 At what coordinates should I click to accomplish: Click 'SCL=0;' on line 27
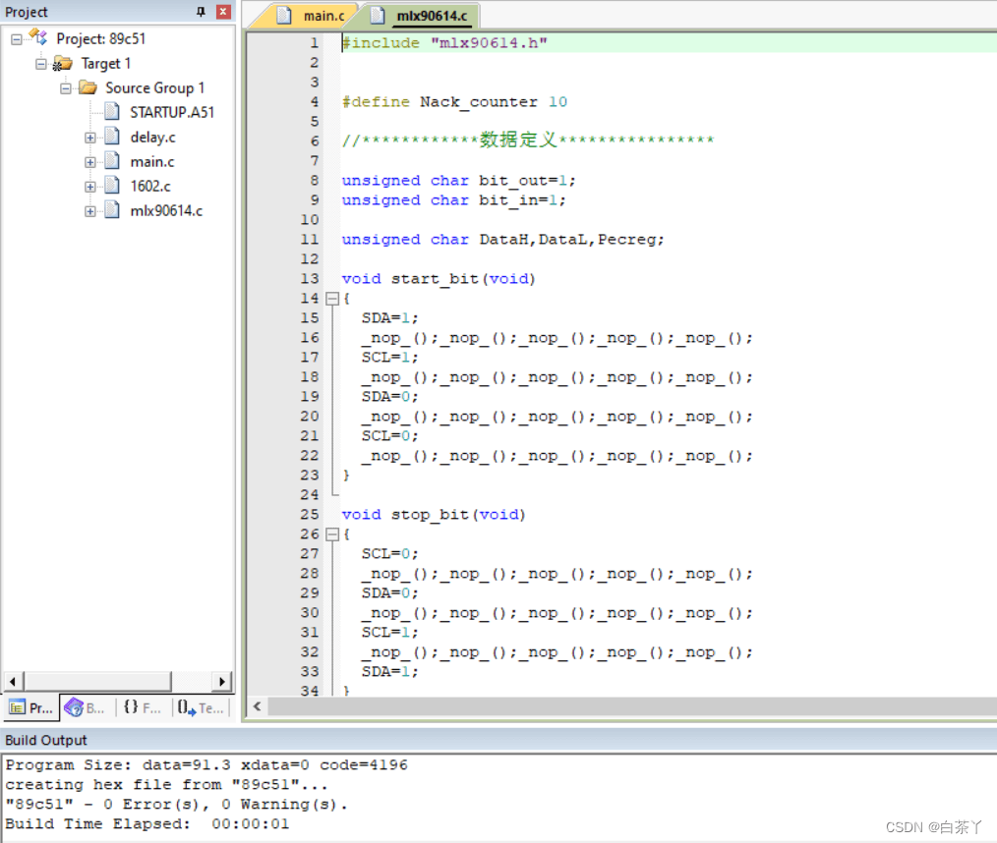coord(389,554)
